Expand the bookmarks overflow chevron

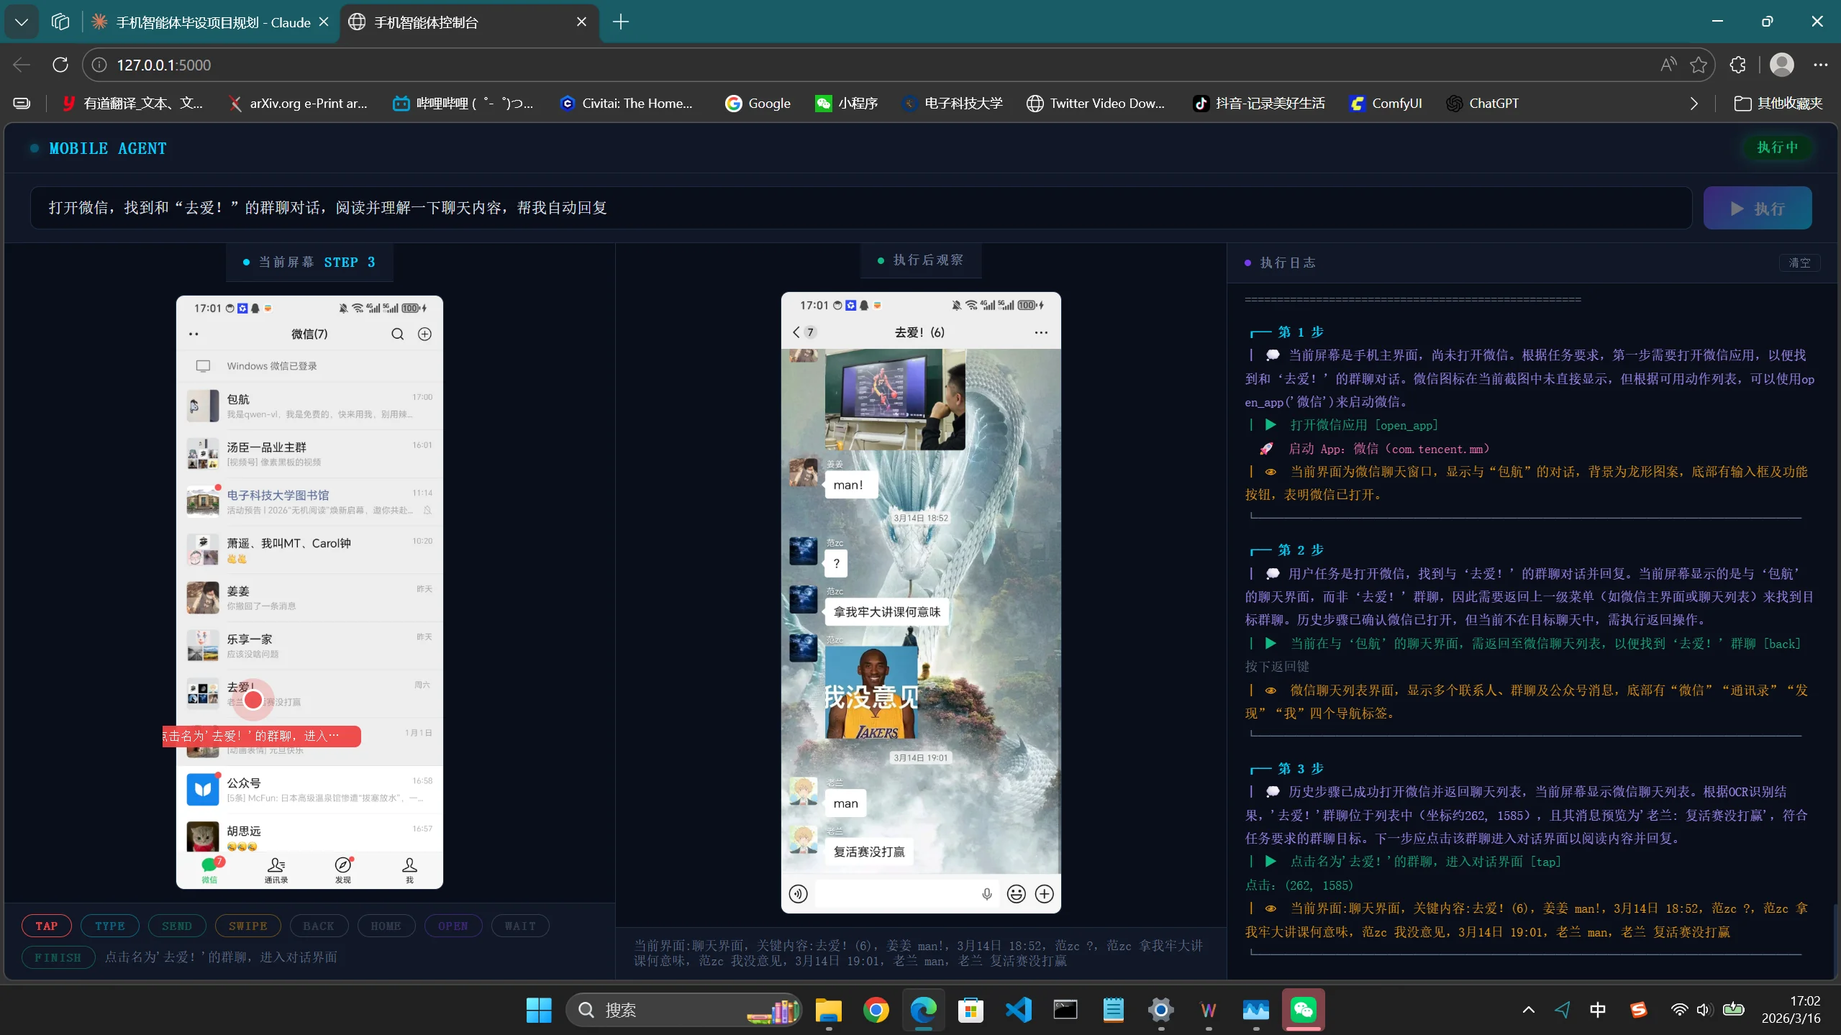pyautogui.click(x=1694, y=104)
